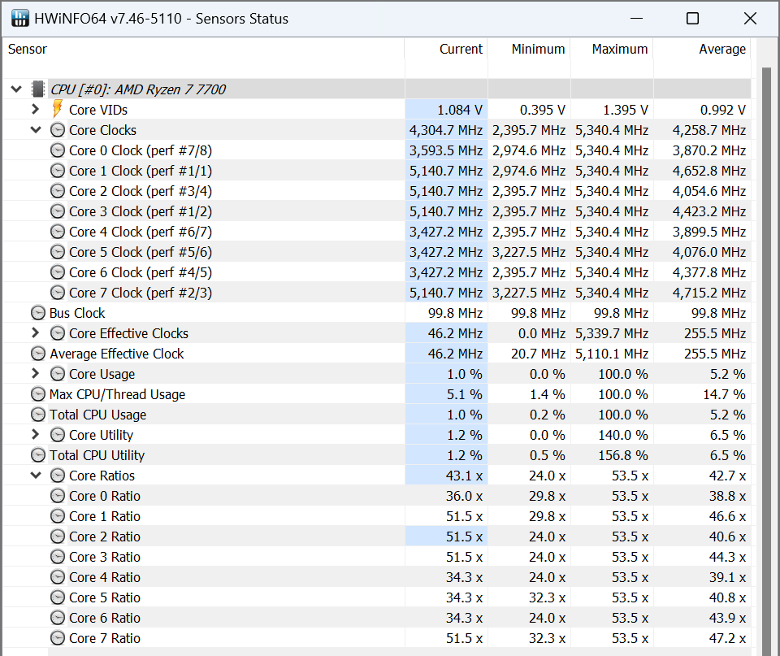The height and width of the screenshot is (656, 780).
Task: Expand the Core Utility node
Action: [x=35, y=435]
